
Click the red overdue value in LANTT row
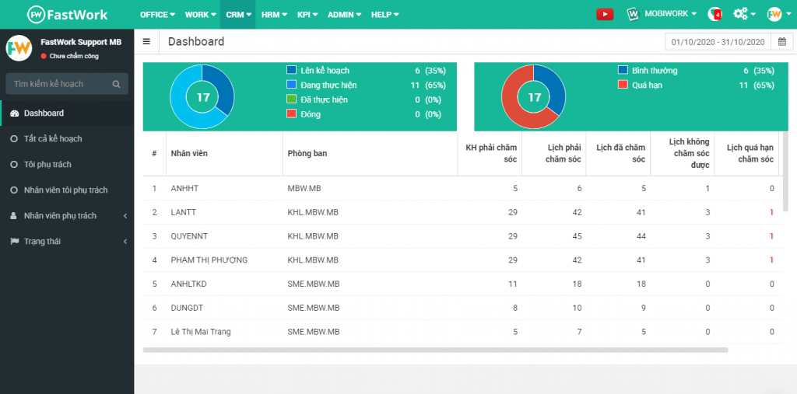coord(771,212)
